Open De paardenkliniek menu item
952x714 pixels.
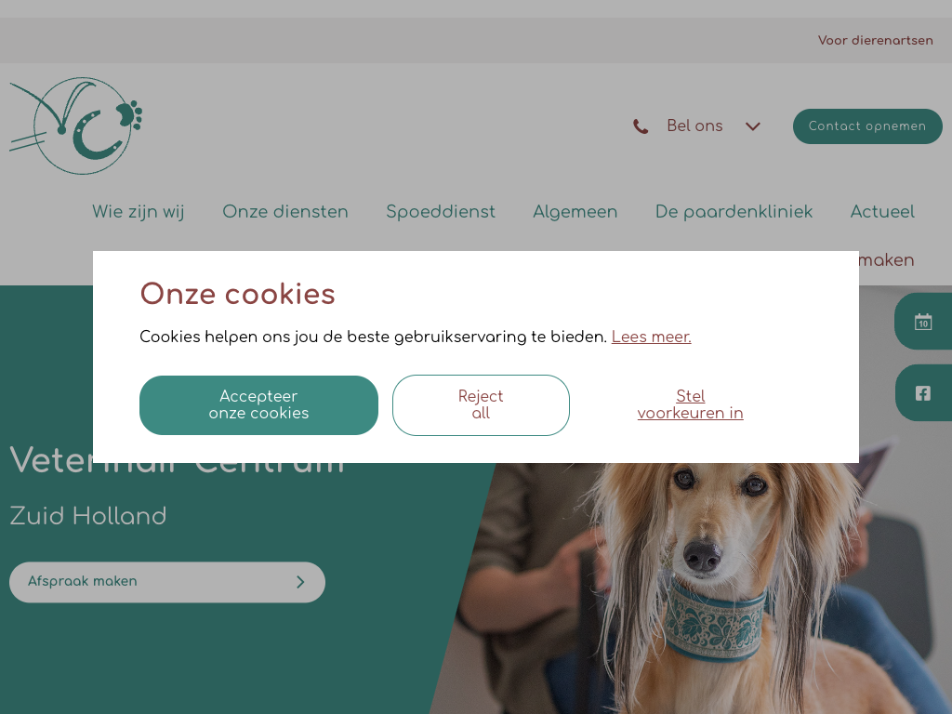click(734, 212)
